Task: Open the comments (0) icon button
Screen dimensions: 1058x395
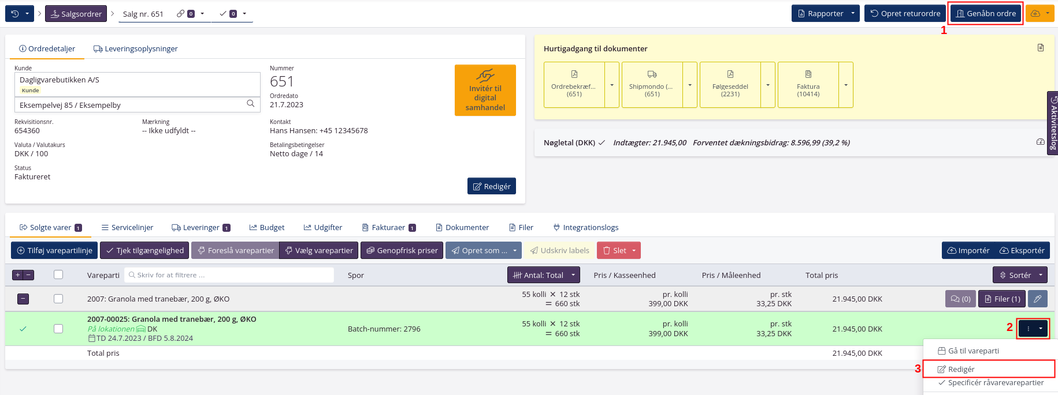Action: [960, 299]
